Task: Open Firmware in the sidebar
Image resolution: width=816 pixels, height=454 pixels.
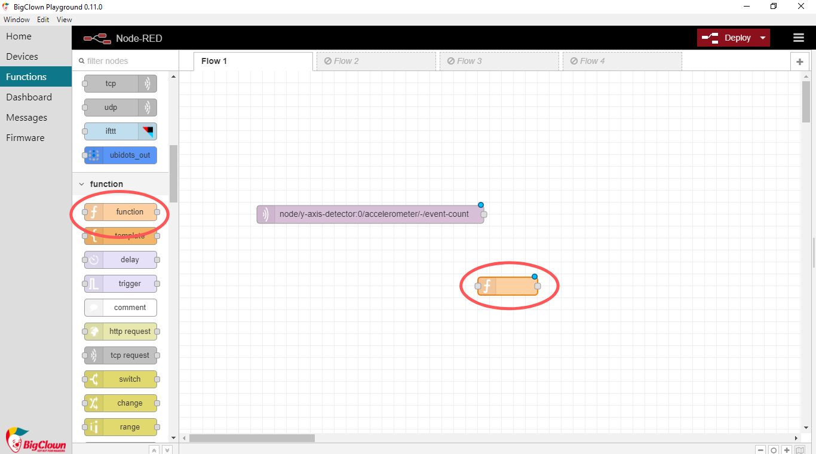Action: click(x=36, y=138)
